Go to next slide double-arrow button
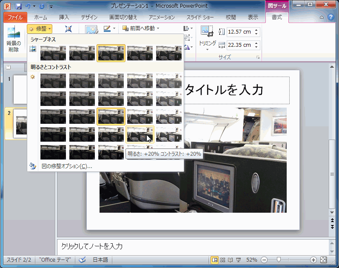 tap(332, 227)
